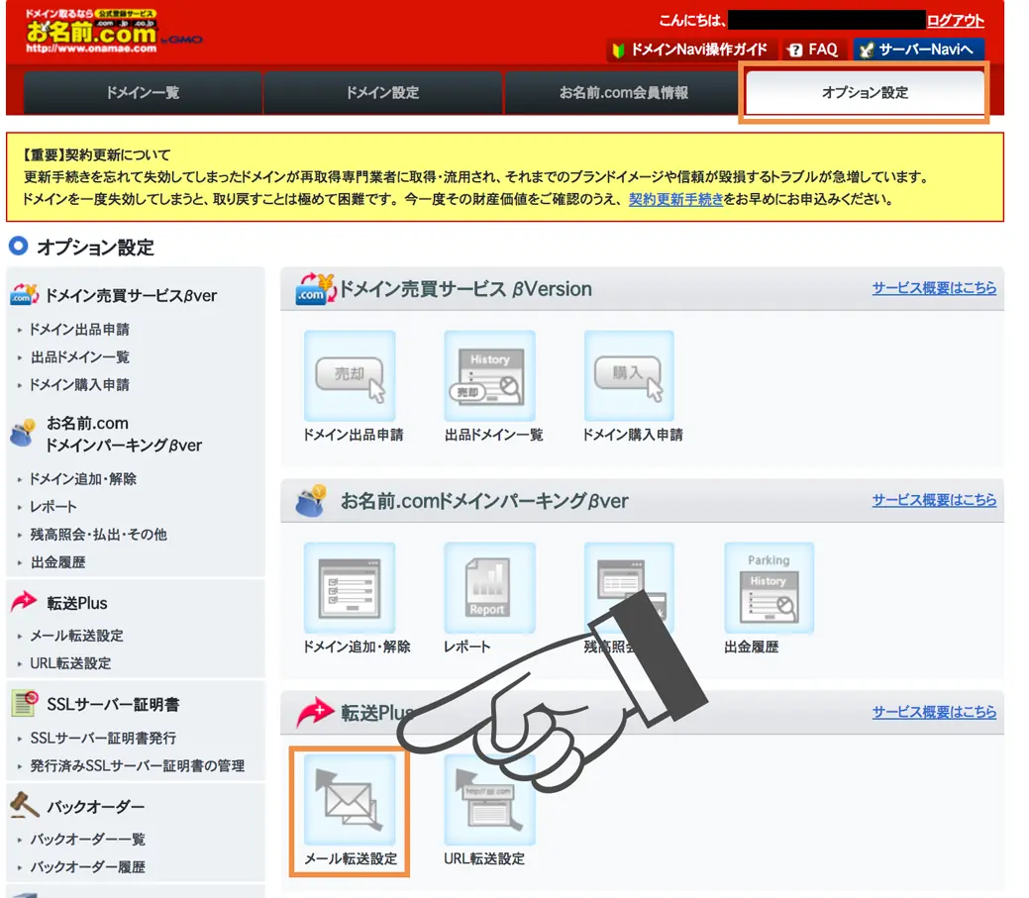Select the お名前.com会員情報 tab
The height and width of the screenshot is (898, 1029).
coord(623,92)
